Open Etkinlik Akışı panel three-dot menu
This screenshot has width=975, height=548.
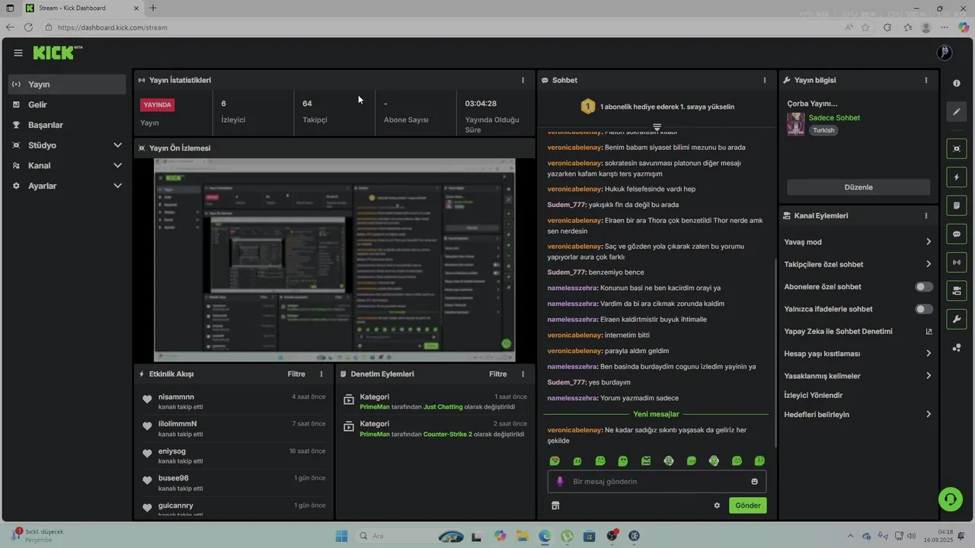[x=321, y=374]
